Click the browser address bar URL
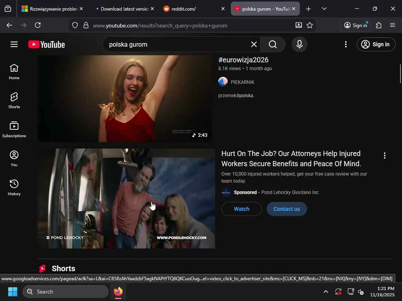Viewport: 402px width, 301px height. pos(160,25)
